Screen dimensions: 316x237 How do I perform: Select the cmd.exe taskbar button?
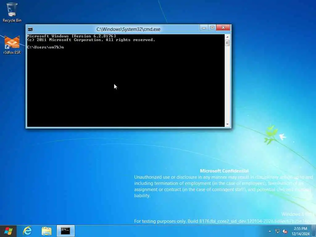pyautogui.click(x=66, y=231)
